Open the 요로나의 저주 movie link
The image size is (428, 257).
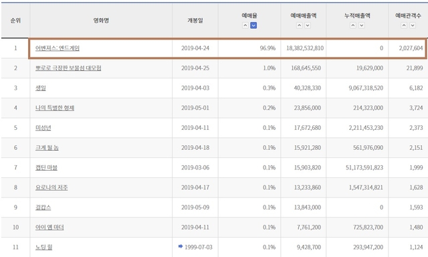(51, 187)
